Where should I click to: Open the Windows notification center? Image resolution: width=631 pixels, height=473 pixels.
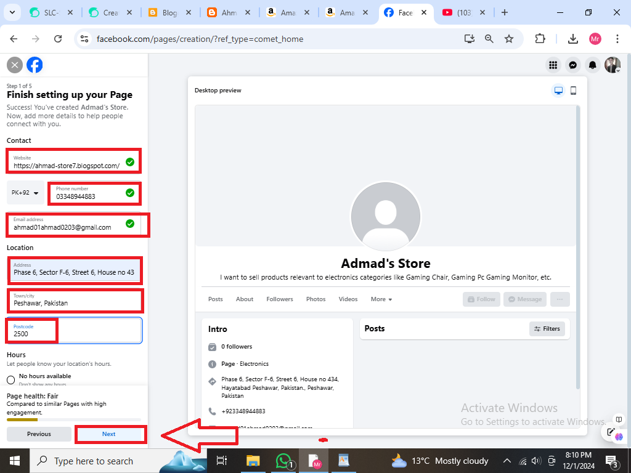611,461
